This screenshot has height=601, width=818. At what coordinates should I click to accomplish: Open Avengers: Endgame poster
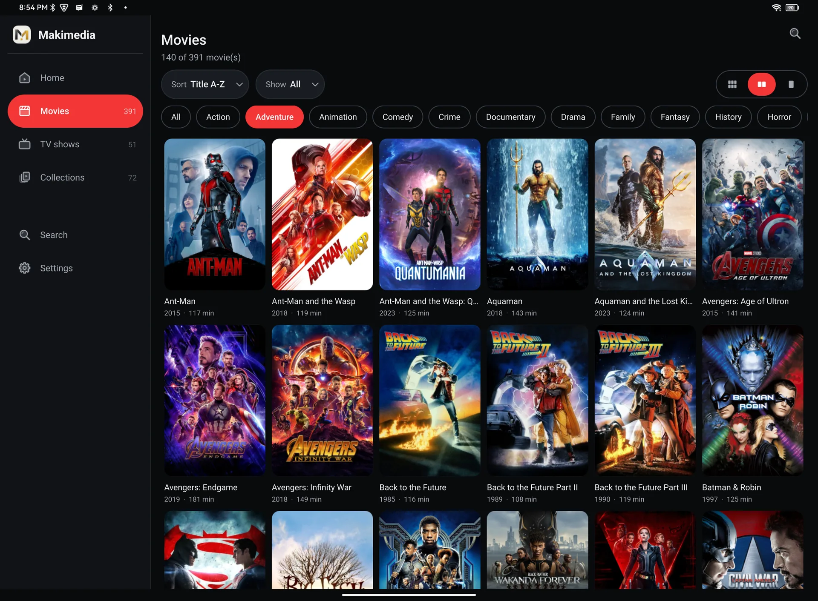point(215,401)
